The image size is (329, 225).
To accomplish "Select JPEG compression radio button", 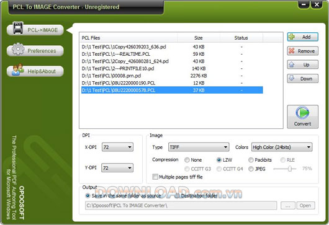I will tap(251, 169).
